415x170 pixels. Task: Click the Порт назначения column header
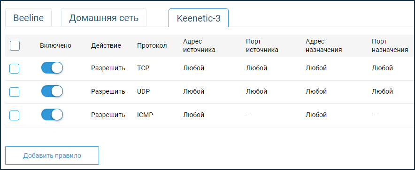[x=390, y=46]
